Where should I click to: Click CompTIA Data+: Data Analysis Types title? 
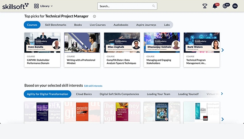pos(121,62)
